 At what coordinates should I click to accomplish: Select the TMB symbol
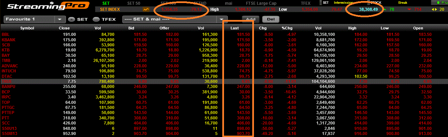6,61
